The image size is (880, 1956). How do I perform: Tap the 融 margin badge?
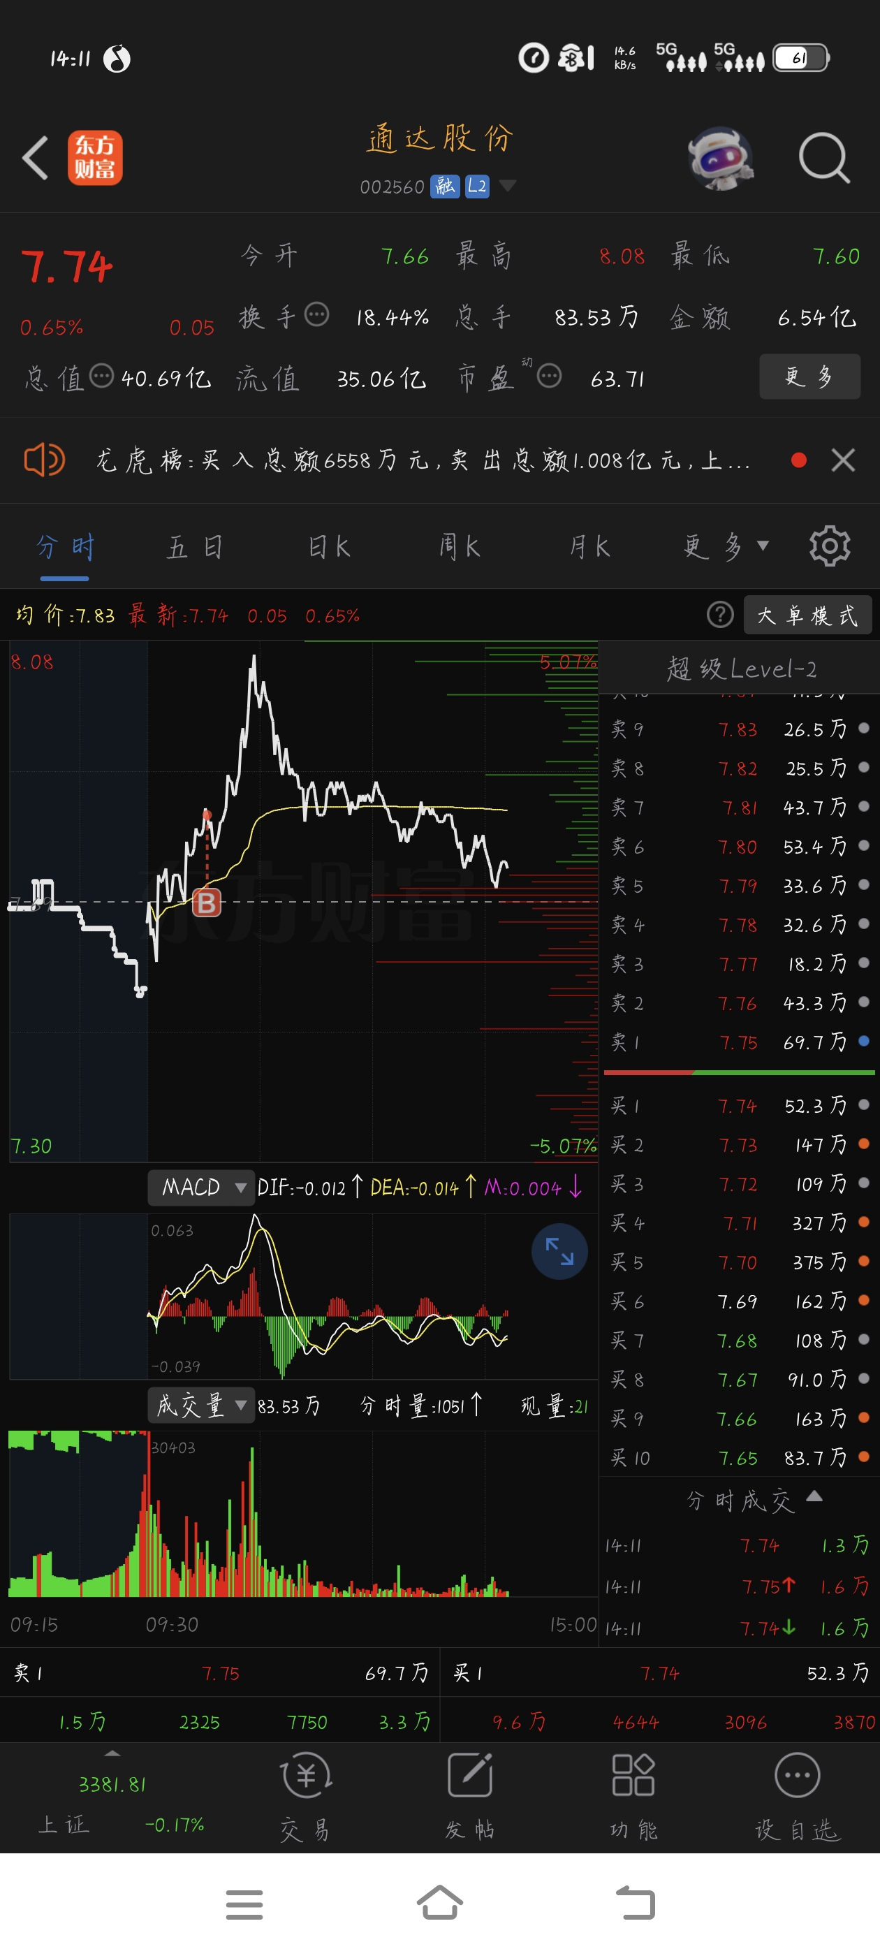click(x=444, y=186)
